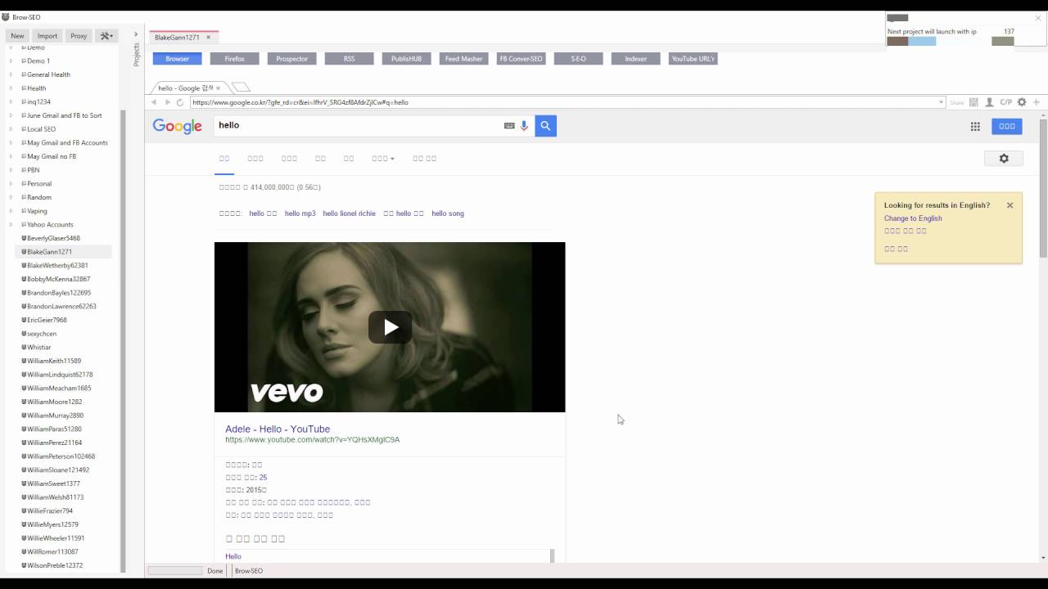Click the Import button
The width and height of the screenshot is (1048, 589).
[47, 36]
